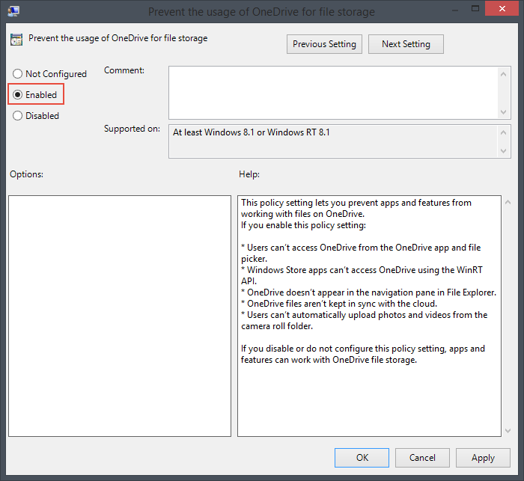Click the 'If you enable this policy setting:' line
The image size is (524, 481).
tap(303, 225)
